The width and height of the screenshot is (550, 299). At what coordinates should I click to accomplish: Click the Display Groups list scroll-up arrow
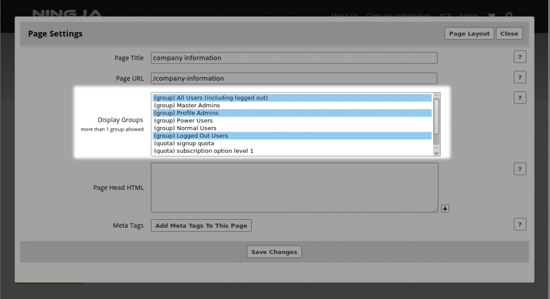(437, 96)
